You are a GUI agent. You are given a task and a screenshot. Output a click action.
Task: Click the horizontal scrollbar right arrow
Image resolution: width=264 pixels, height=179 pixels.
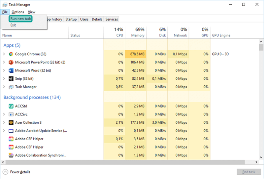tap(256, 162)
